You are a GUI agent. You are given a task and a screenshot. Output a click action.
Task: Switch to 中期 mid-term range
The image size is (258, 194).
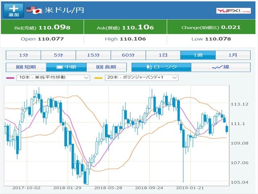pyautogui.click(x=66, y=67)
